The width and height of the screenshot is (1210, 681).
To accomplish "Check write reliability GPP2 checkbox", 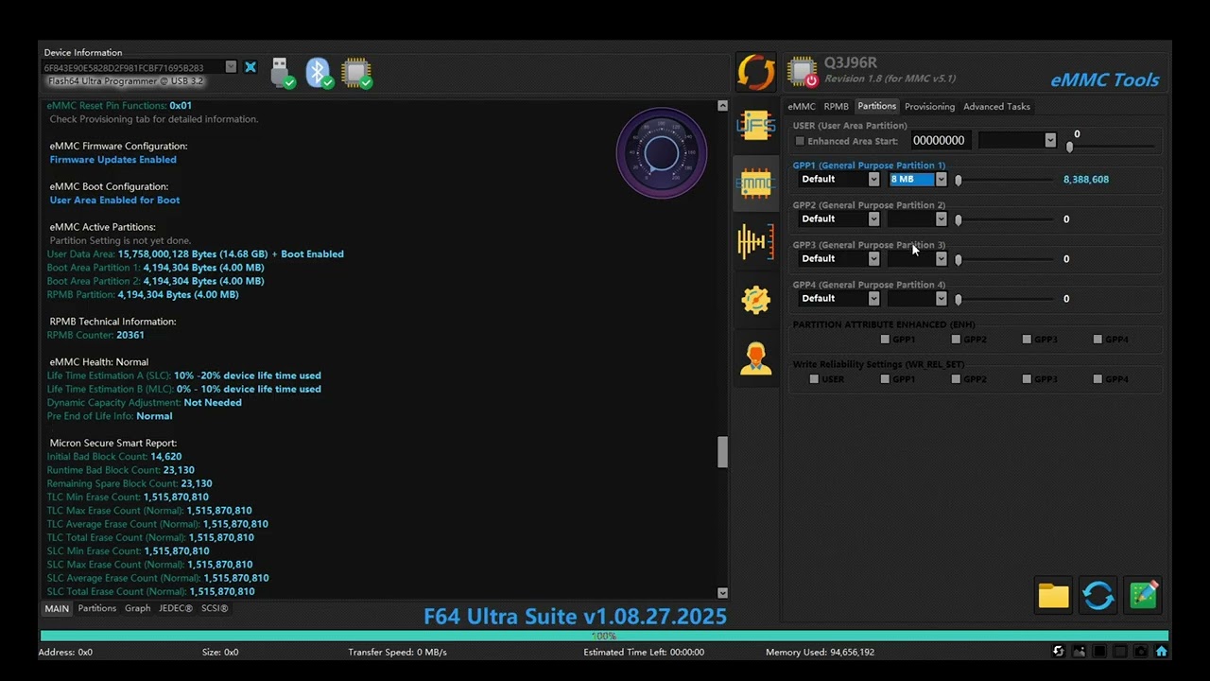I will [x=956, y=378].
